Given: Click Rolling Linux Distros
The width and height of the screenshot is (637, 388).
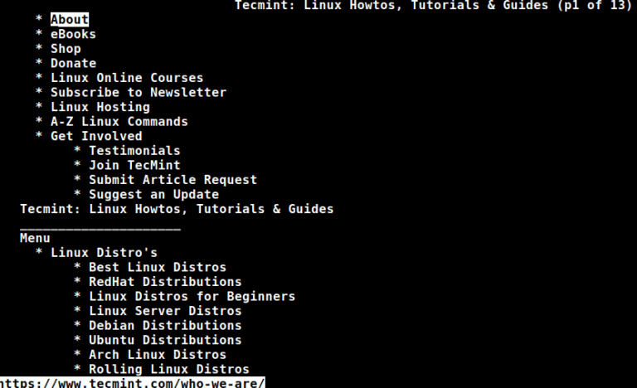Looking at the screenshot, I should pyautogui.click(x=169, y=369).
